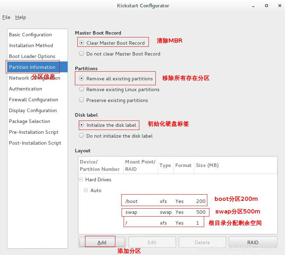285x255 pixels.
Task: Open Network Configuration section
Action: tap(37, 78)
